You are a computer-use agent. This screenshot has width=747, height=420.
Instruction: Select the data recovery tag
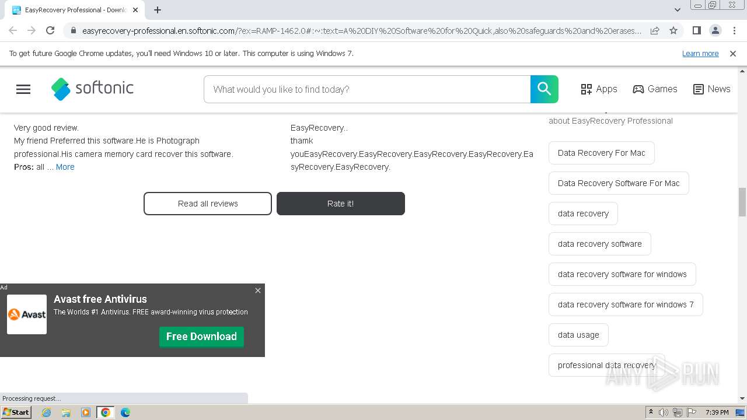click(583, 213)
